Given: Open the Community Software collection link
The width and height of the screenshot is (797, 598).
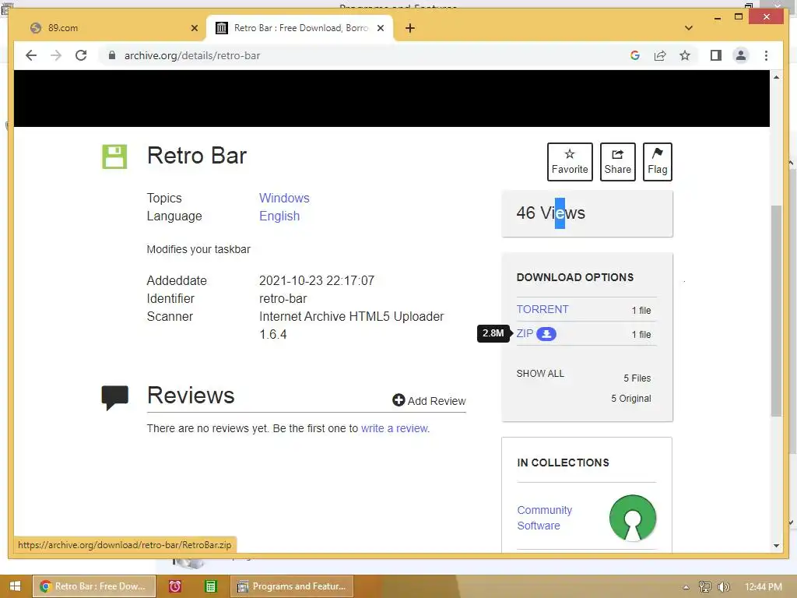Looking at the screenshot, I should click(544, 518).
